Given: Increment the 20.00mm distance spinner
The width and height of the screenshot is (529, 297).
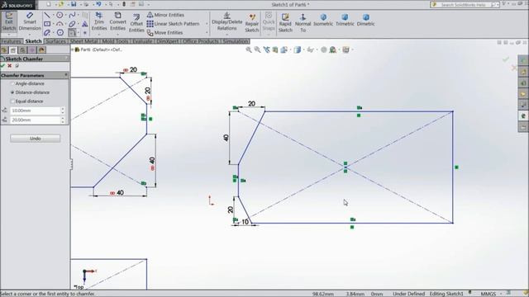Looking at the screenshot, I should pos(63,118).
